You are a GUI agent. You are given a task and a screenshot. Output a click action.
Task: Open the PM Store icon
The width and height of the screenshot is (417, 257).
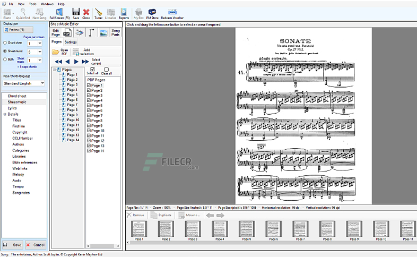pyautogui.click(x=152, y=14)
